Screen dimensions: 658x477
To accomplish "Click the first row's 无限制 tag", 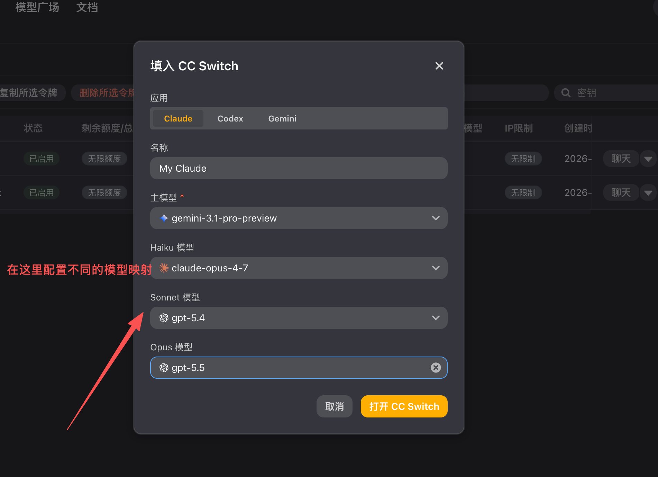I will click(523, 159).
